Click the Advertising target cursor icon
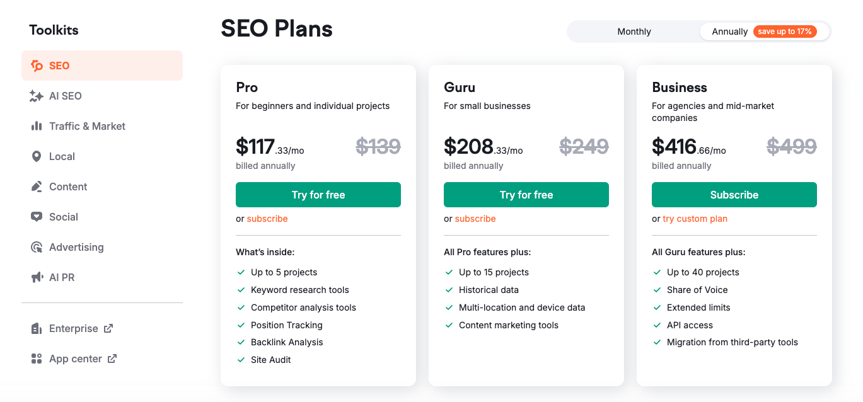 [x=37, y=247]
